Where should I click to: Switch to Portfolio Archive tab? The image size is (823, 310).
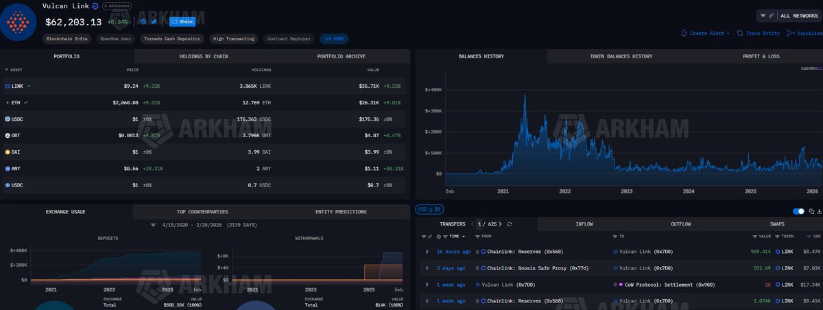pos(342,56)
